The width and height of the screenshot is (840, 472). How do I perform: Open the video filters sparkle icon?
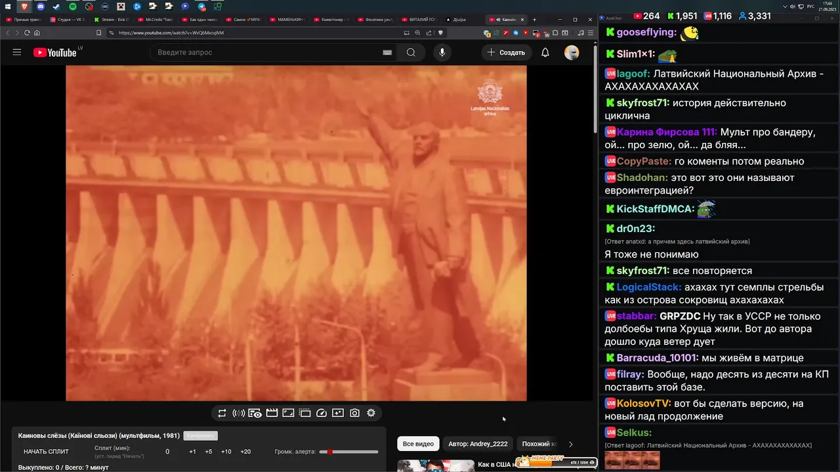click(338, 413)
